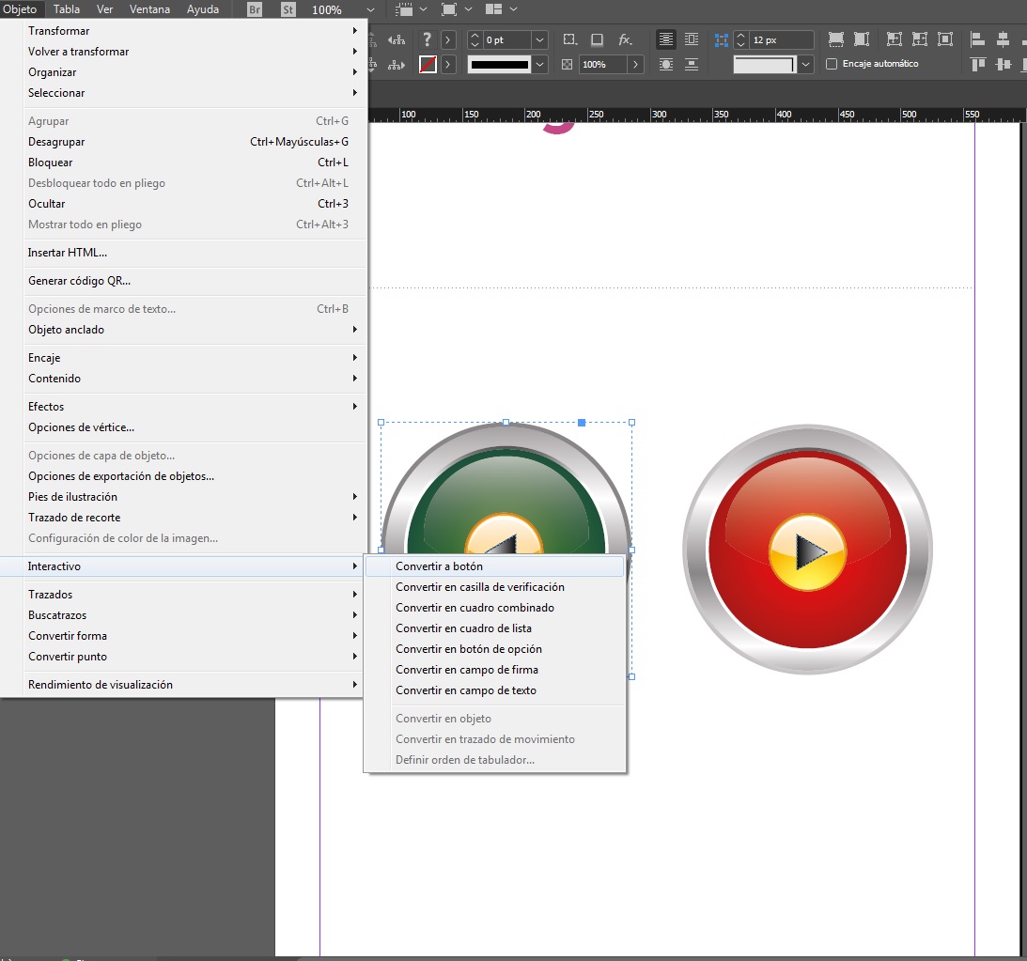
Task: Activate the no-text-wrap toggle
Action: tap(666, 39)
